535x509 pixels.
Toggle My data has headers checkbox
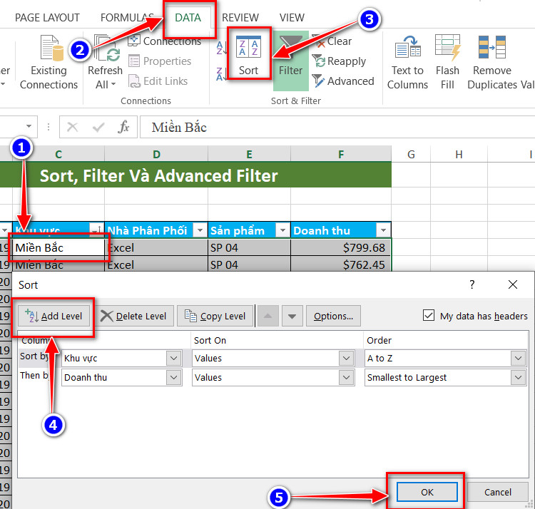pyautogui.click(x=429, y=315)
